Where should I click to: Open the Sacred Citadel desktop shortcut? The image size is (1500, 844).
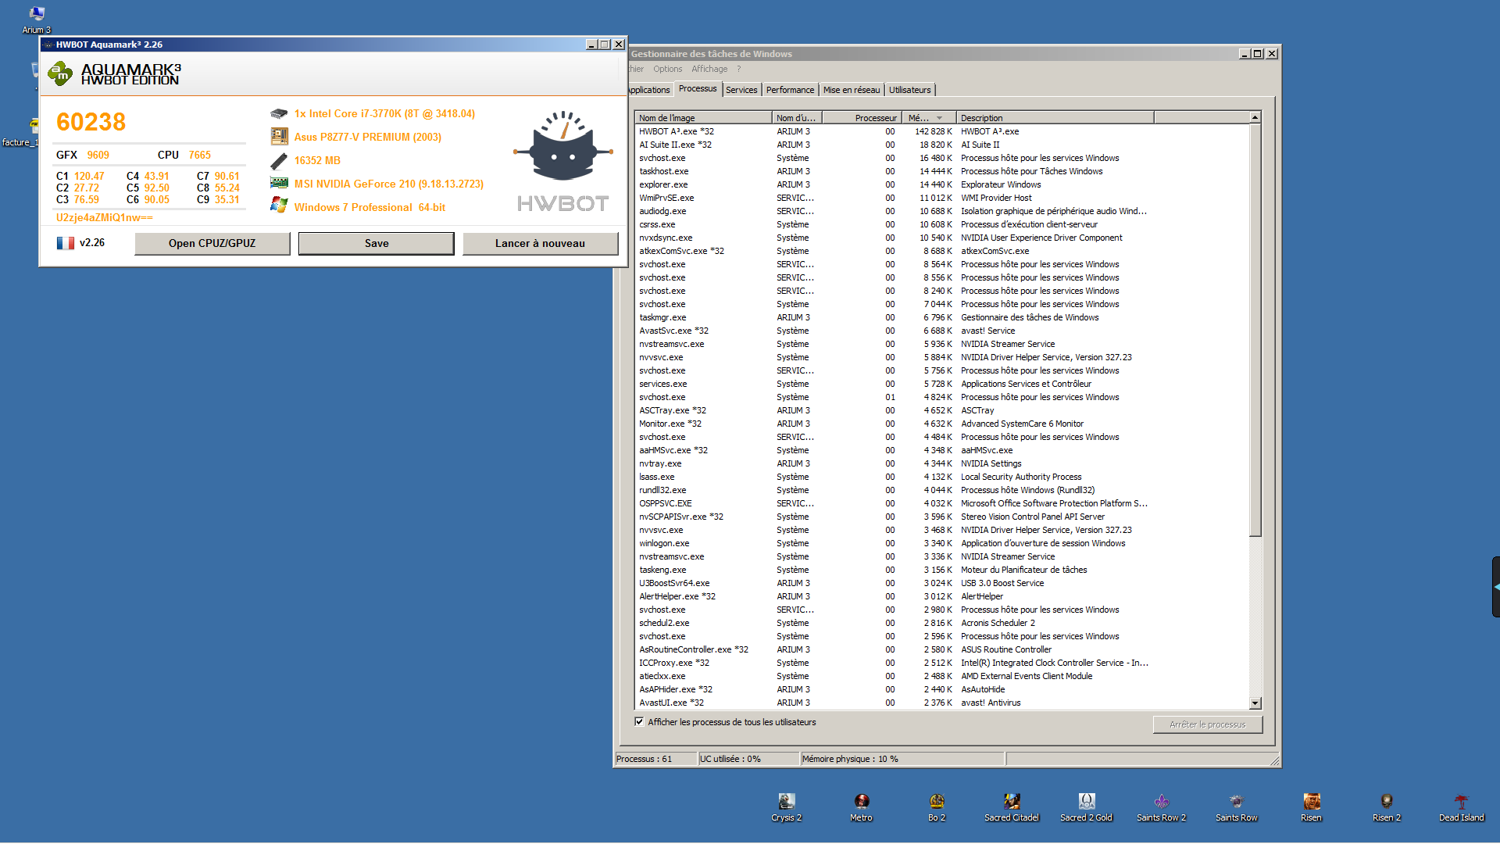click(1012, 807)
